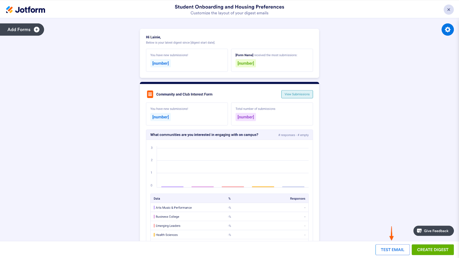Click the orange form icon
Image resolution: width=459 pixels, height=258 pixels.
click(x=150, y=94)
